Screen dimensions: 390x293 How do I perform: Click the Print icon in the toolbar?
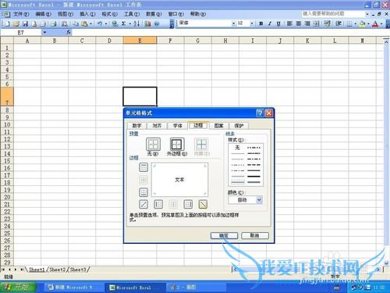point(54,23)
